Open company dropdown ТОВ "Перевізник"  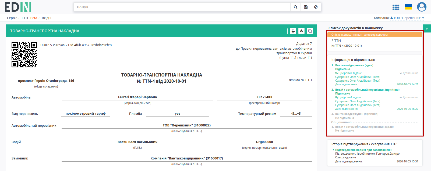407,18
